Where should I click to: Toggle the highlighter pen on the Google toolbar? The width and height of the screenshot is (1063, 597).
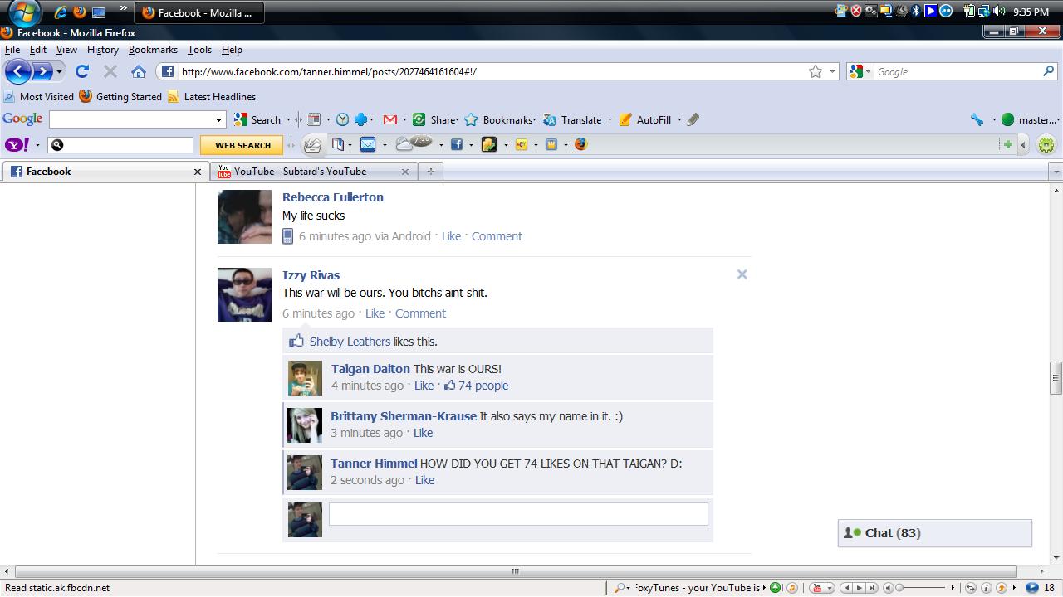pyautogui.click(x=692, y=119)
